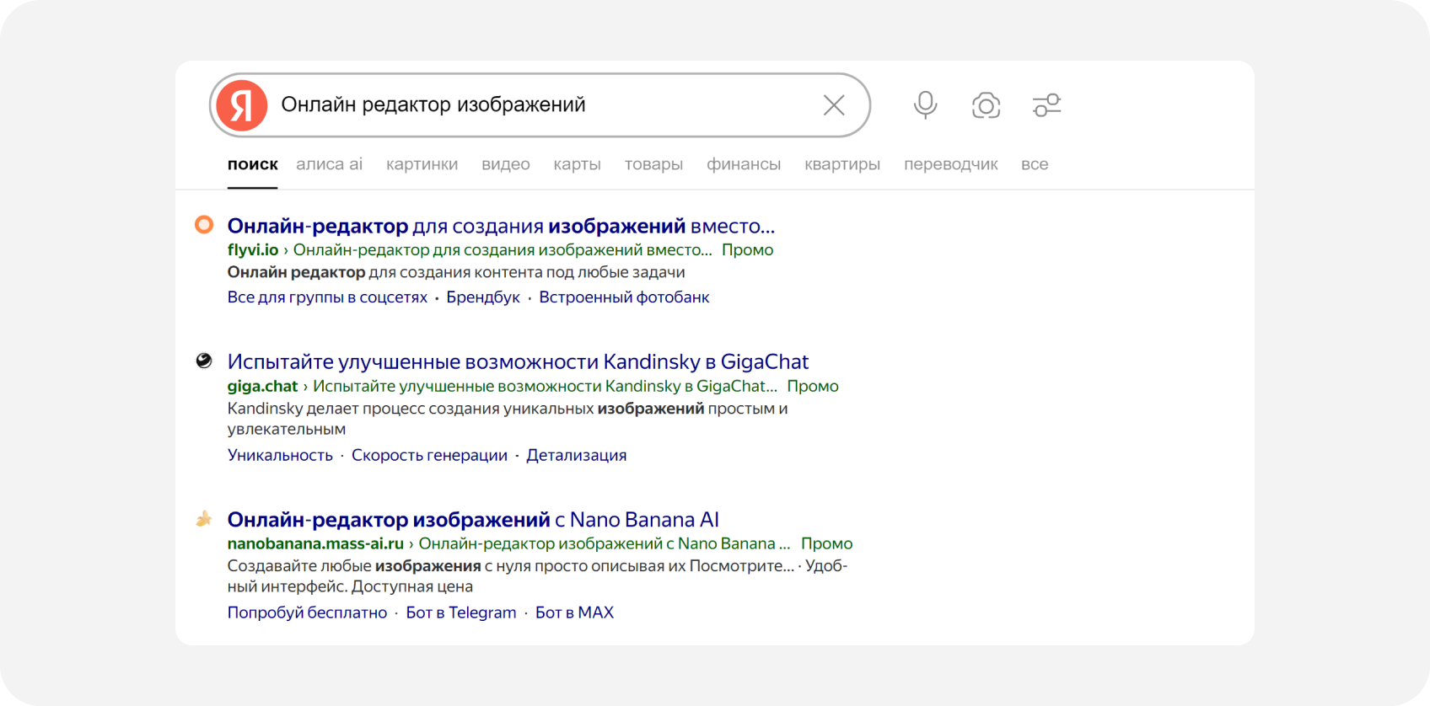
Task: Go to the «видео» tab
Action: click(505, 164)
